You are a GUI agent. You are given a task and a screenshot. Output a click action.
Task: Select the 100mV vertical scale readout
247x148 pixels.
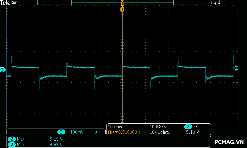(x=77, y=132)
